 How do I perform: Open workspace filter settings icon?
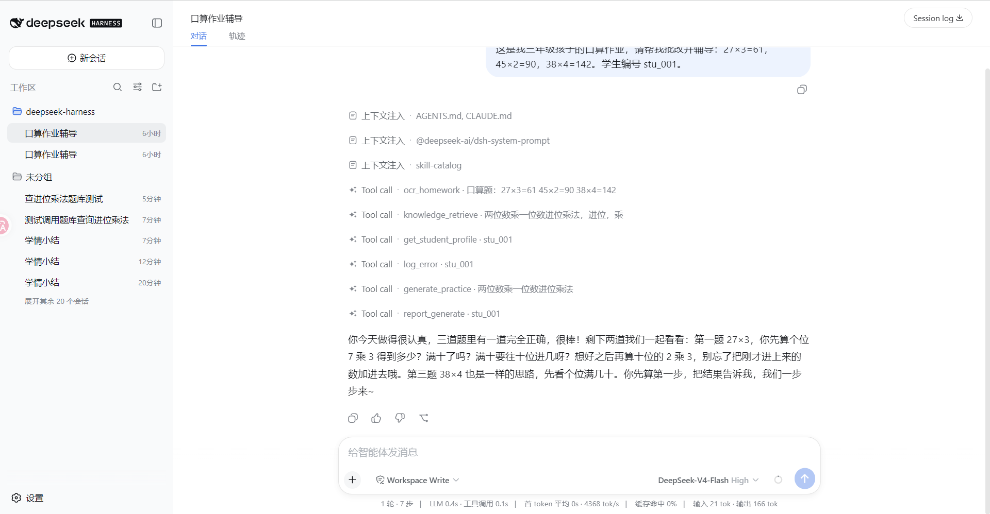point(137,87)
